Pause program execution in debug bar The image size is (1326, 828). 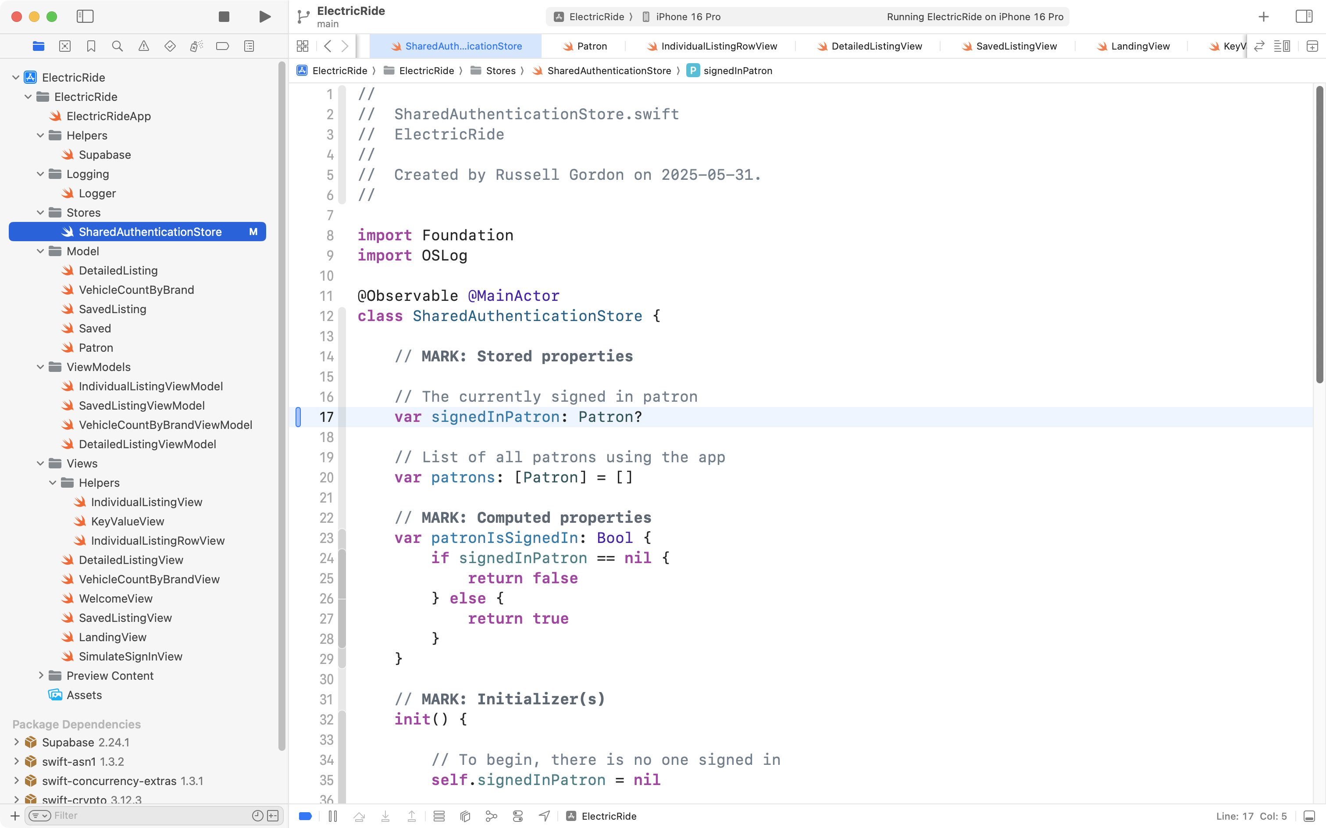[332, 816]
